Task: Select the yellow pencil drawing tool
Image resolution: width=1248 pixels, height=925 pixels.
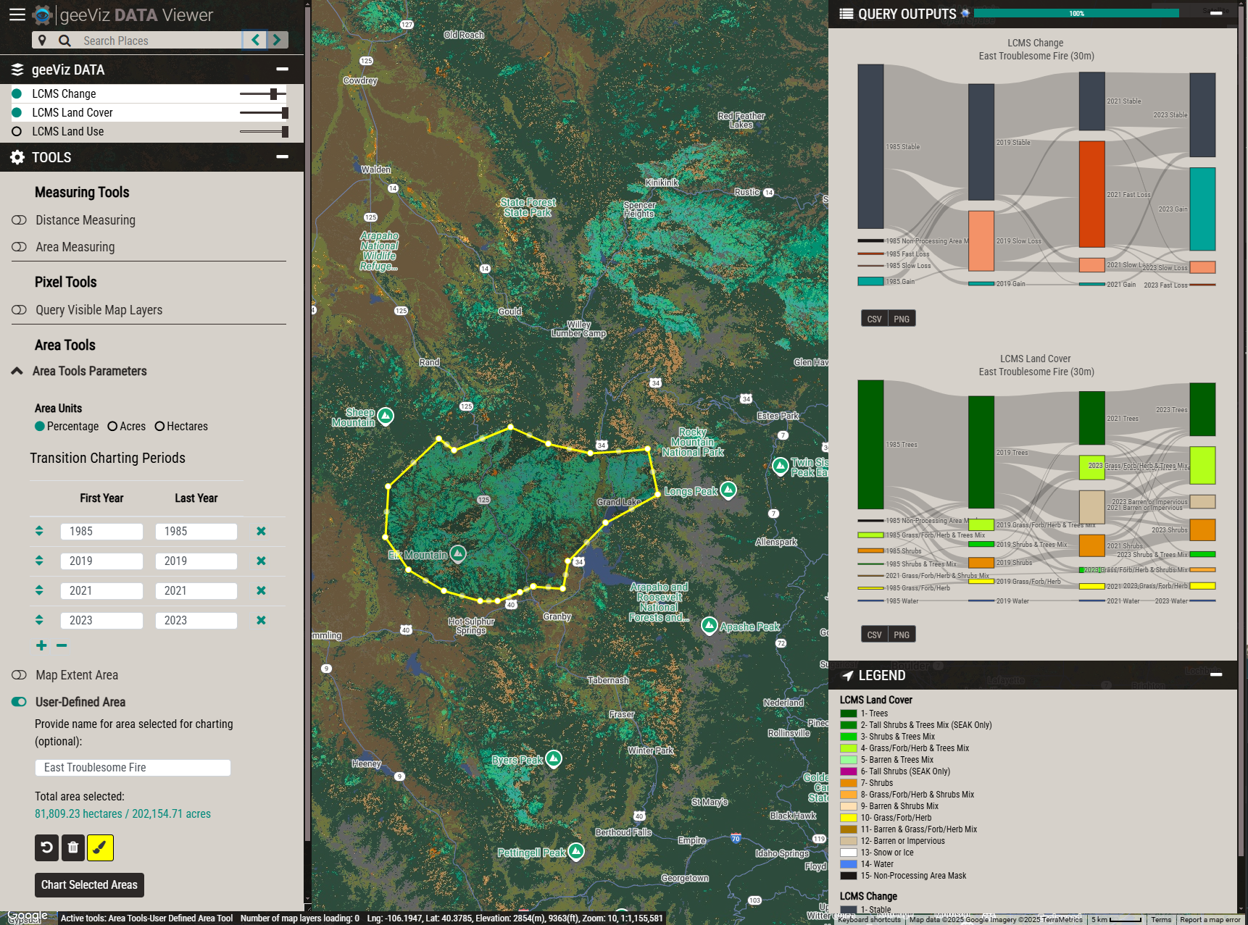Action: coord(100,847)
